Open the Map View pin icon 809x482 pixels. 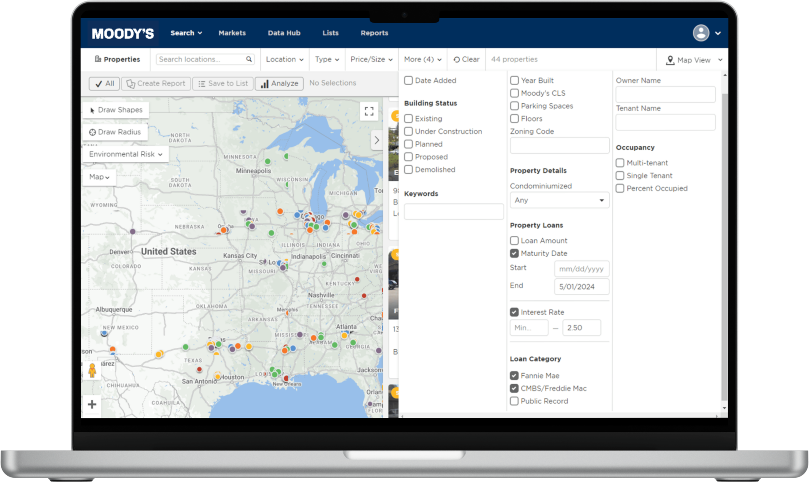671,60
